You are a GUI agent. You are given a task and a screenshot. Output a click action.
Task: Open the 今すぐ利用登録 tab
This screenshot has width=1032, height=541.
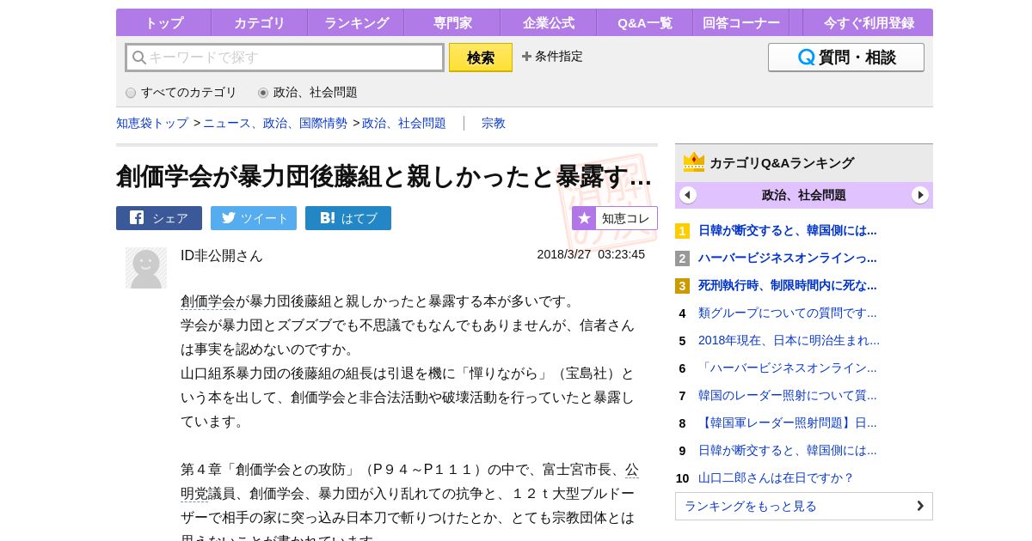click(x=869, y=22)
